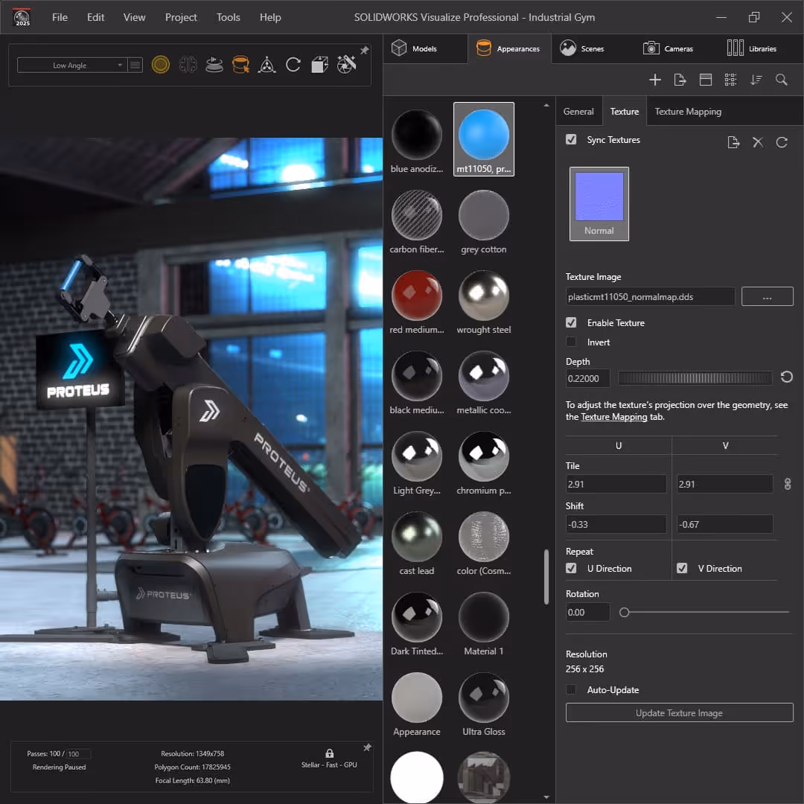Click the yellow render target icon

161,65
